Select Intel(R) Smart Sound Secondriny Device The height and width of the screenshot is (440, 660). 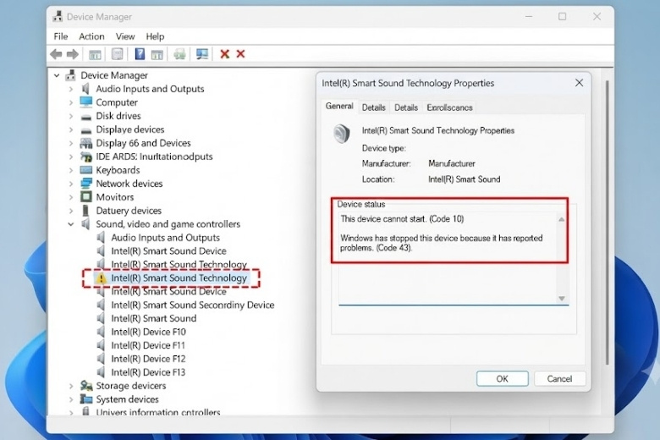[x=192, y=305]
